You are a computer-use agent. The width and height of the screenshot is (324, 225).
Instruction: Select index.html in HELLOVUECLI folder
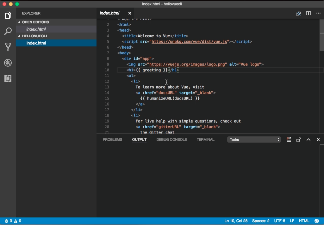(56, 43)
